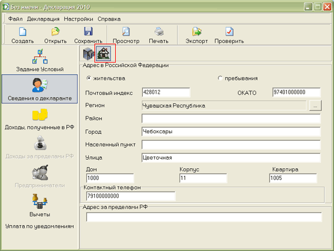Print using the Печать icon
334x251 pixels.
159,32
